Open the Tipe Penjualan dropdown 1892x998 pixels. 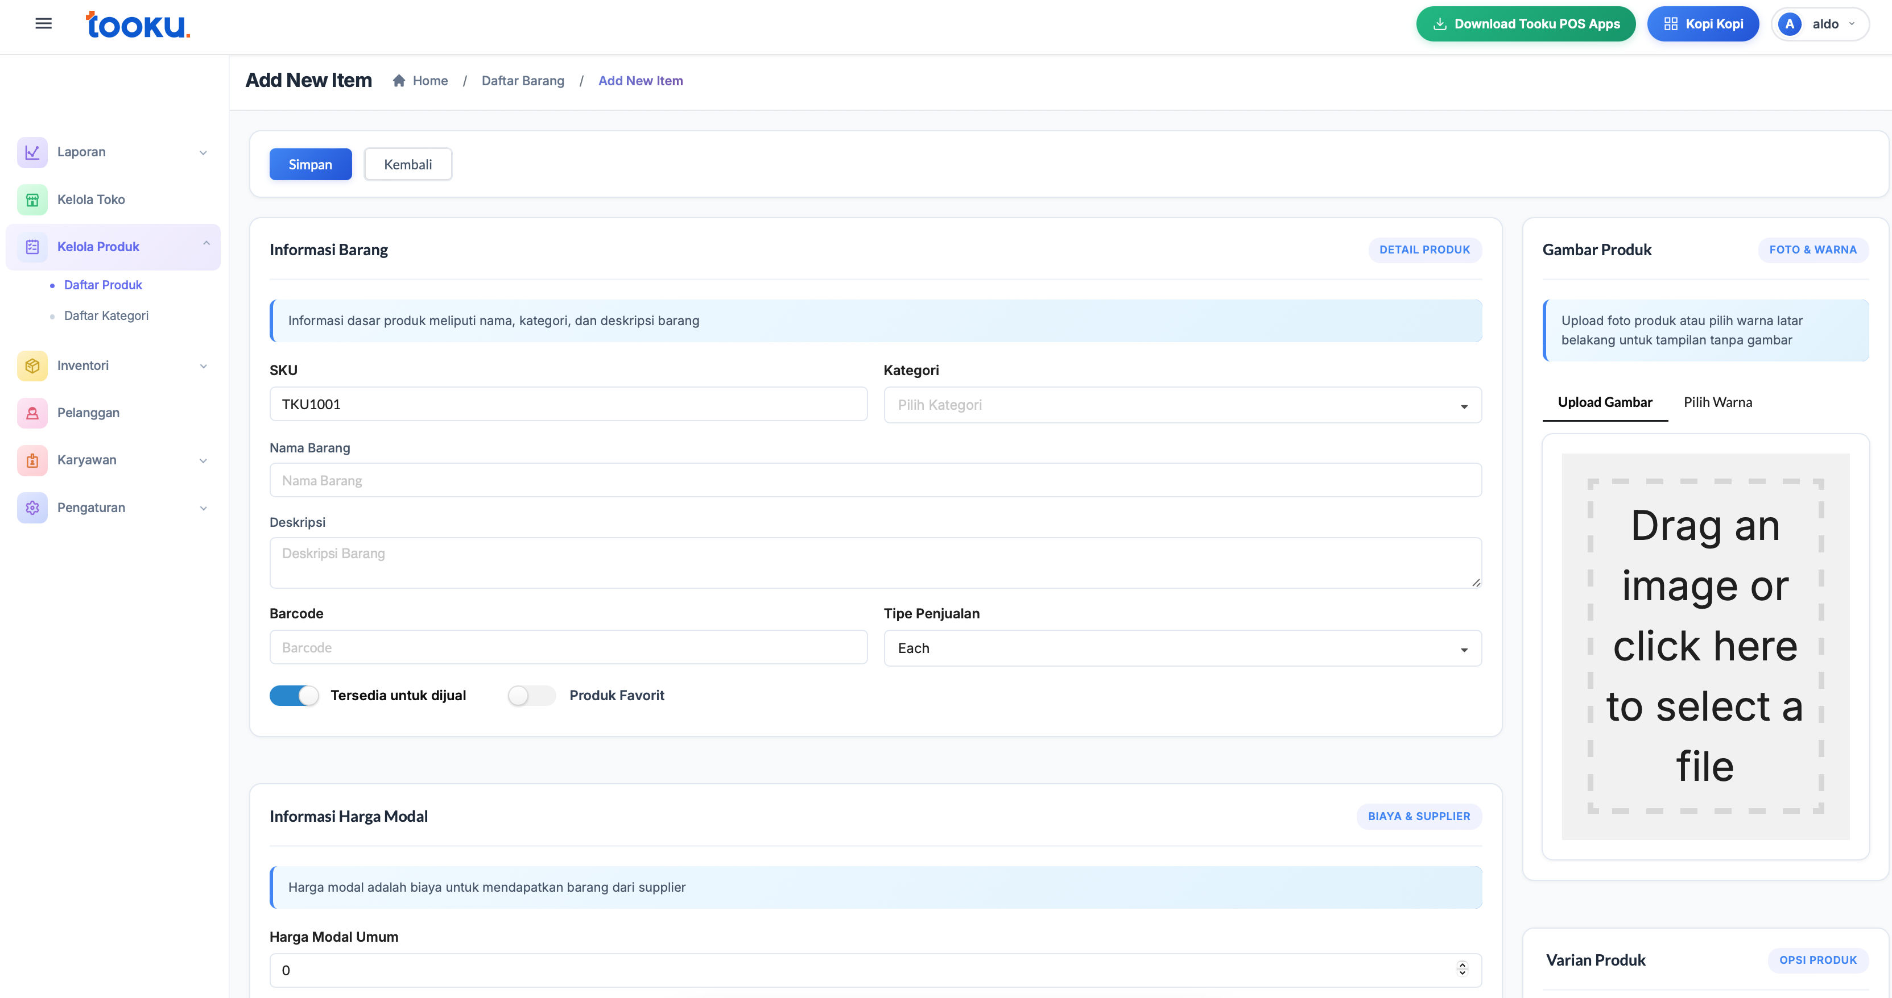point(1182,648)
